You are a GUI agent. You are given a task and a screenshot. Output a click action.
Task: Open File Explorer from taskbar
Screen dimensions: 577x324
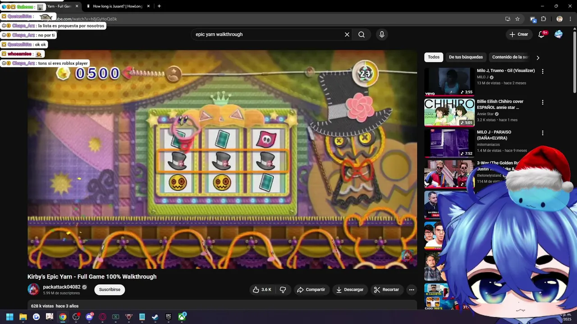click(23, 317)
